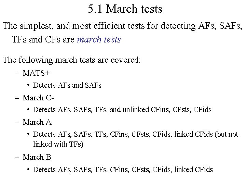Click the word 'unlinked' under March C-

136,110
